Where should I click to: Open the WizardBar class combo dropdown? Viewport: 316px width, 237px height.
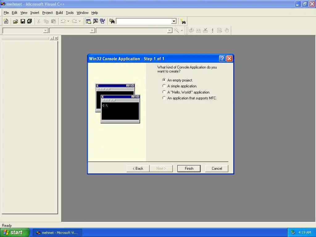pyautogui.click(x=46, y=31)
